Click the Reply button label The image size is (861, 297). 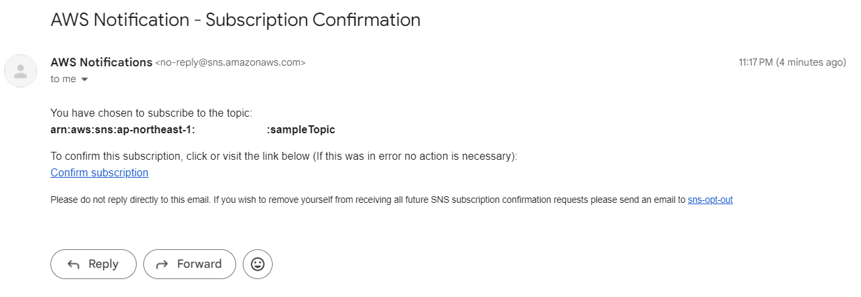[x=103, y=264]
